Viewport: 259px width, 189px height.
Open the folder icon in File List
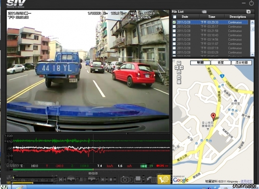point(204,12)
